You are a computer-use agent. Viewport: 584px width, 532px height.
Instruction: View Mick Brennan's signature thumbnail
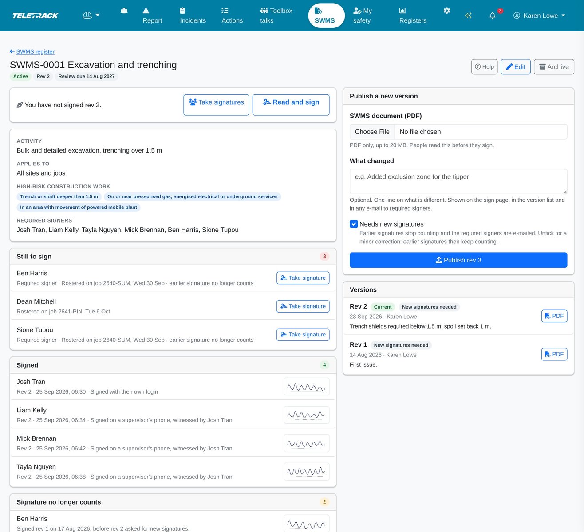pyautogui.click(x=307, y=443)
